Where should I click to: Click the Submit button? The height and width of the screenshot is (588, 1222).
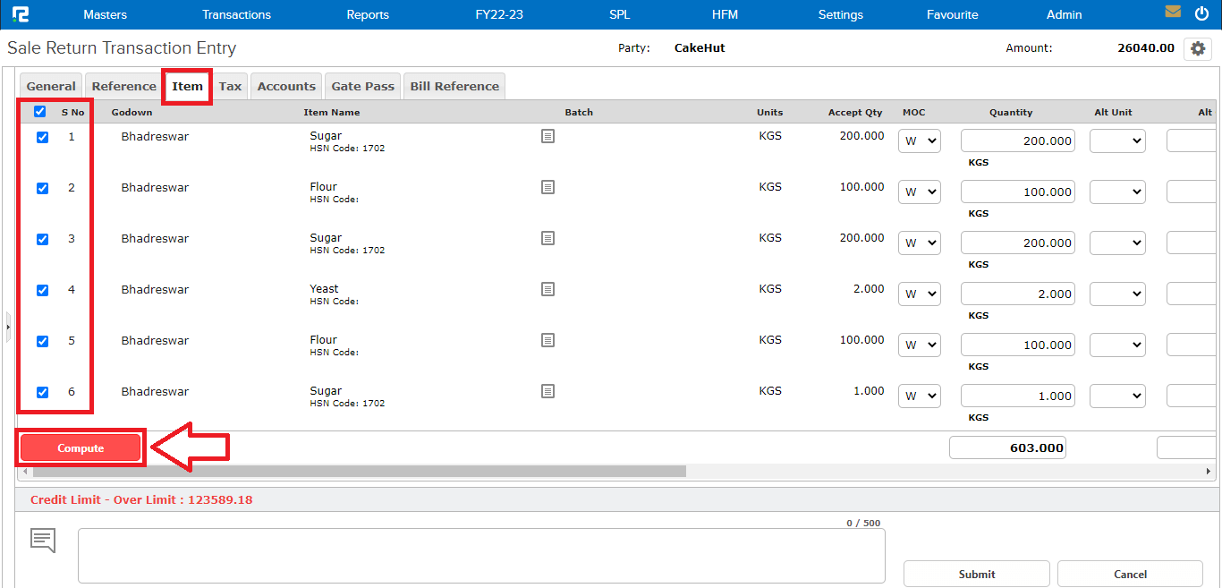click(976, 574)
